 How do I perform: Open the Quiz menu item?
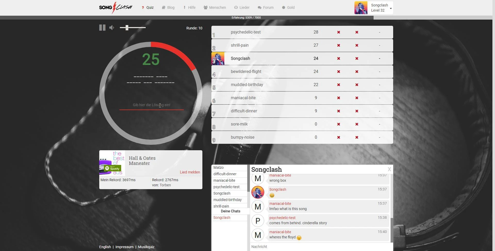[x=147, y=7]
